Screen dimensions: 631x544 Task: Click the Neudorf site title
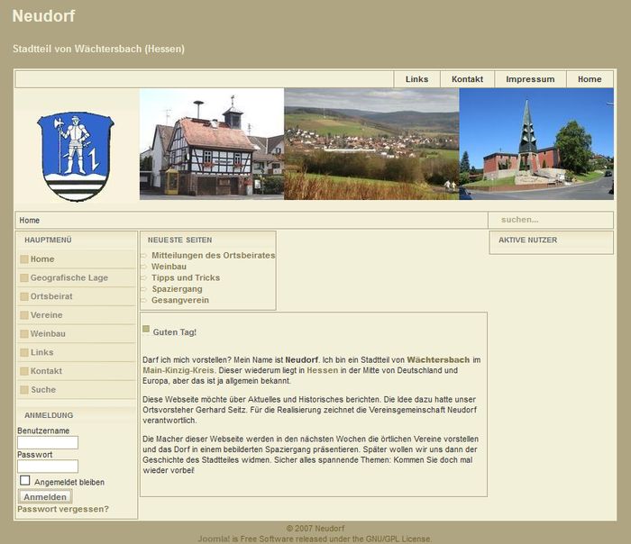[x=43, y=16]
